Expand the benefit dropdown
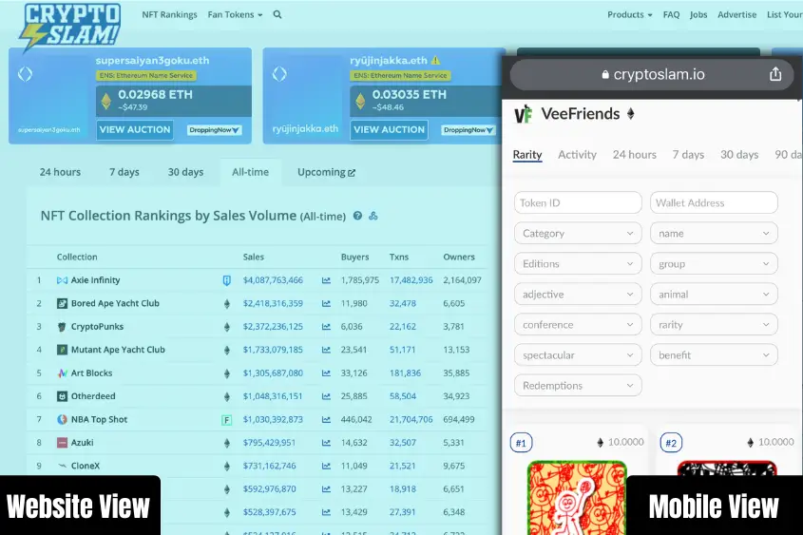 point(714,355)
